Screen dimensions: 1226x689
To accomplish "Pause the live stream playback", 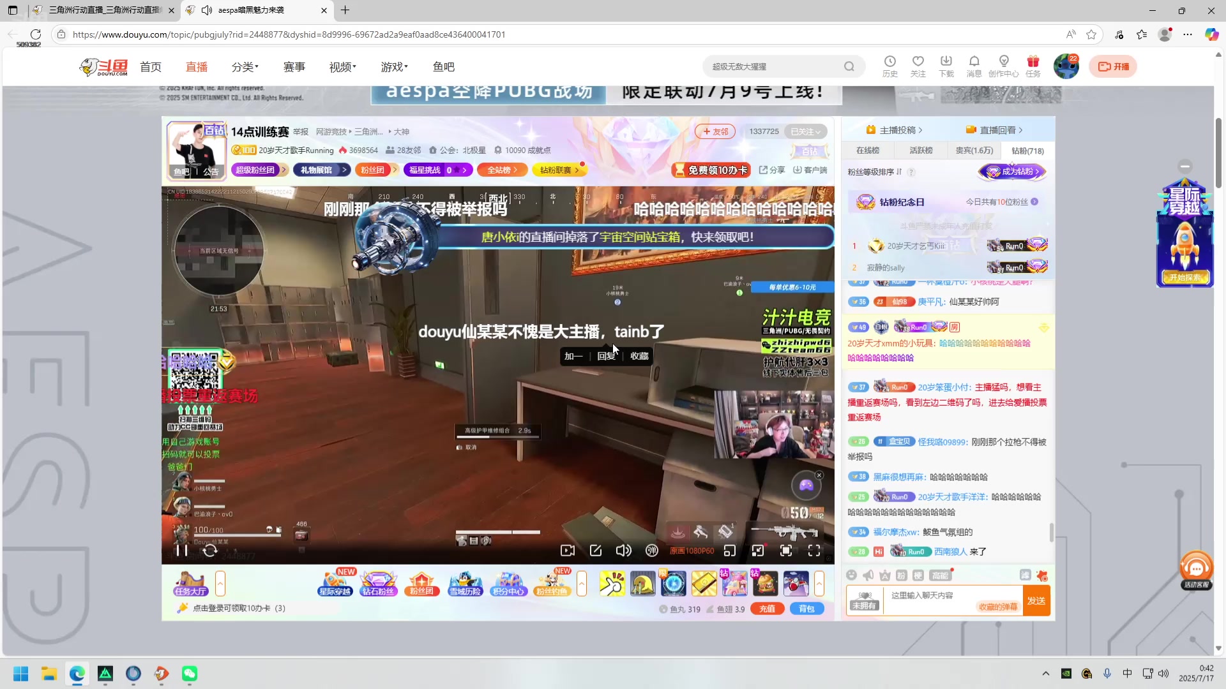I will [x=182, y=551].
